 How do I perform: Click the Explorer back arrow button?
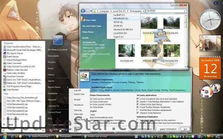click(83, 11)
